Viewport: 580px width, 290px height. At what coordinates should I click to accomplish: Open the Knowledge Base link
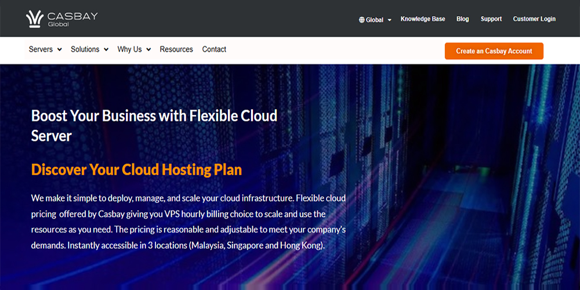point(423,19)
